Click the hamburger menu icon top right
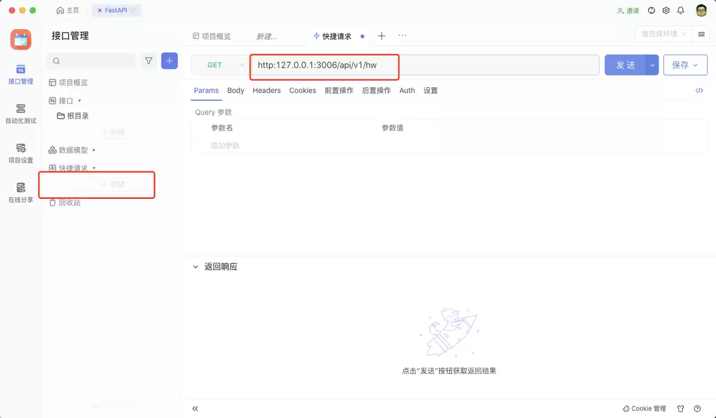The height and width of the screenshot is (418, 716). pyautogui.click(x=701, y=34)
